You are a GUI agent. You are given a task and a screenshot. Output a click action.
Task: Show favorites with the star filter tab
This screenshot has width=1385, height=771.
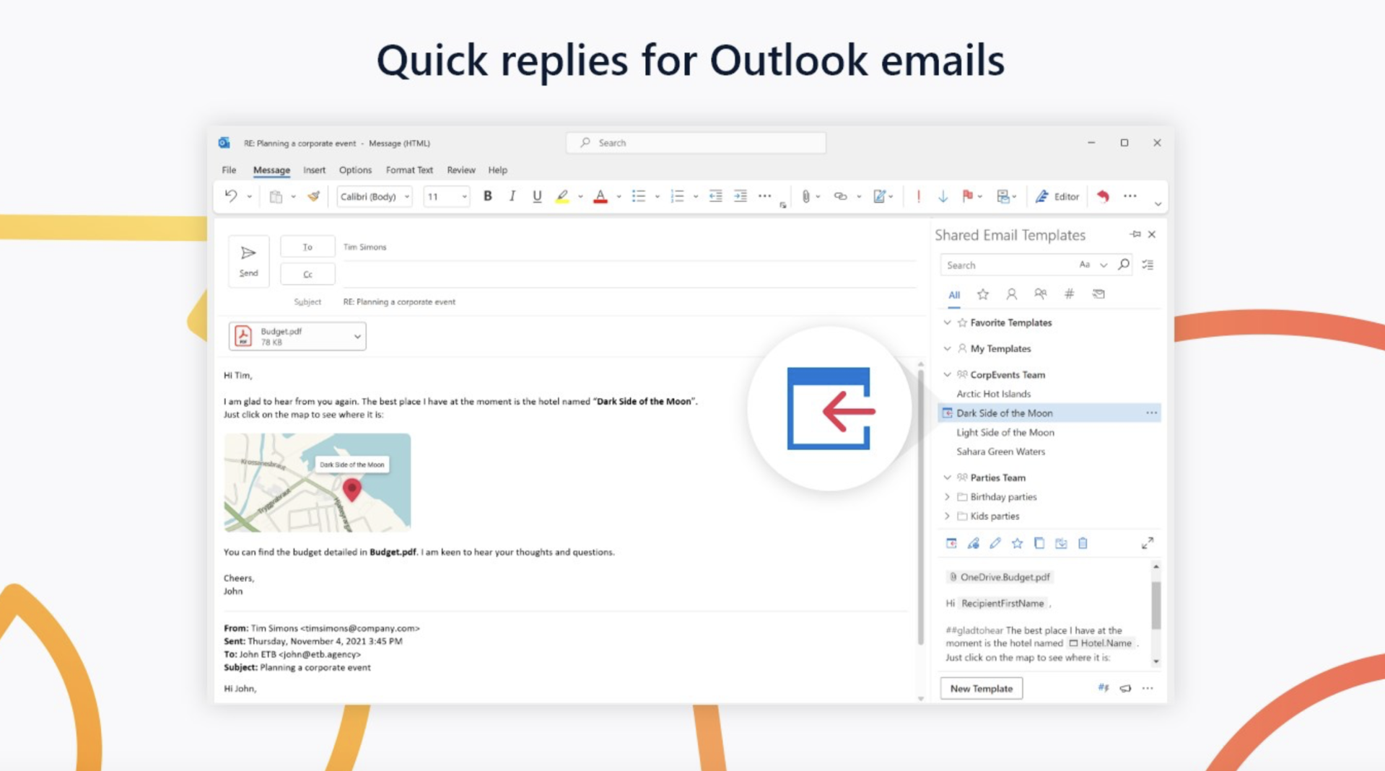[x=982, y=294]
